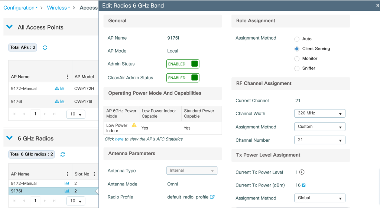Refresh the All Access Points list

point(45,48)
